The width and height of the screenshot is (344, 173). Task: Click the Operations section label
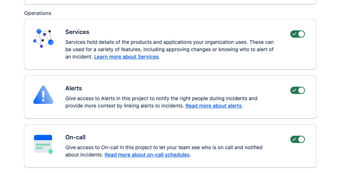(38, 13)
